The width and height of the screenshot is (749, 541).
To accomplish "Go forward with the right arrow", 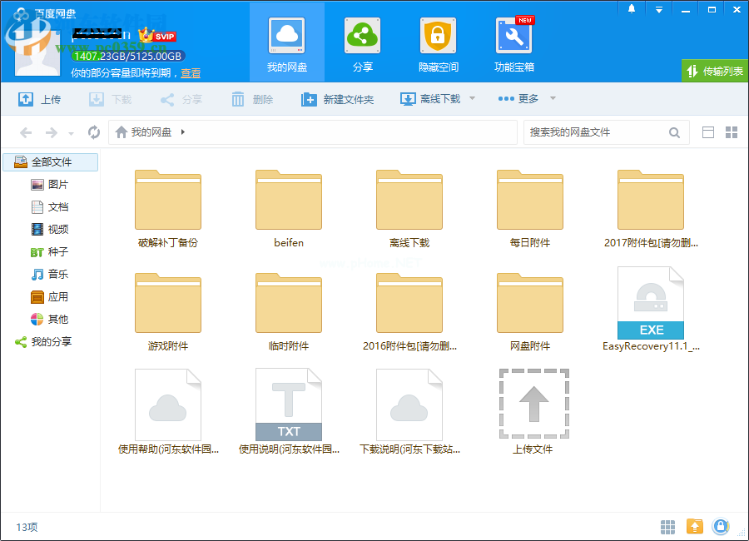I will (x=51, y=132).
